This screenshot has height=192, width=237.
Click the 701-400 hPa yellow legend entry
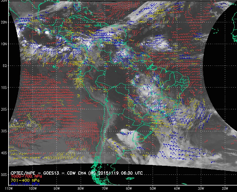pyautogui.click(x=25, y=180)
